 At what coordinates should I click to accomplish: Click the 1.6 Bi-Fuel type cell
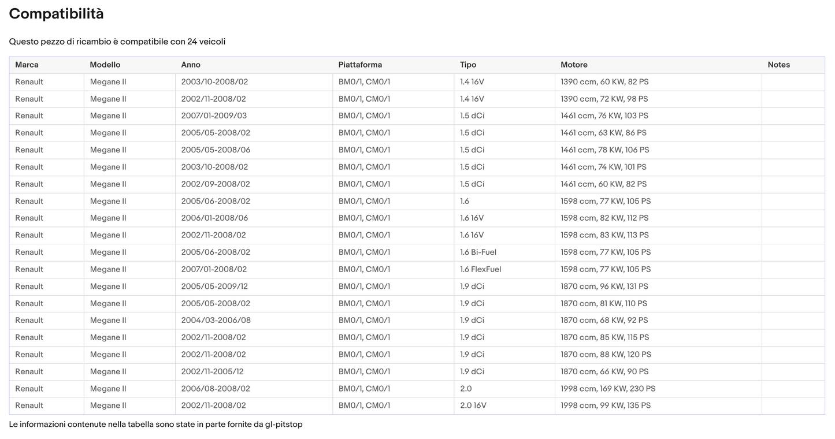click(478, 252)
